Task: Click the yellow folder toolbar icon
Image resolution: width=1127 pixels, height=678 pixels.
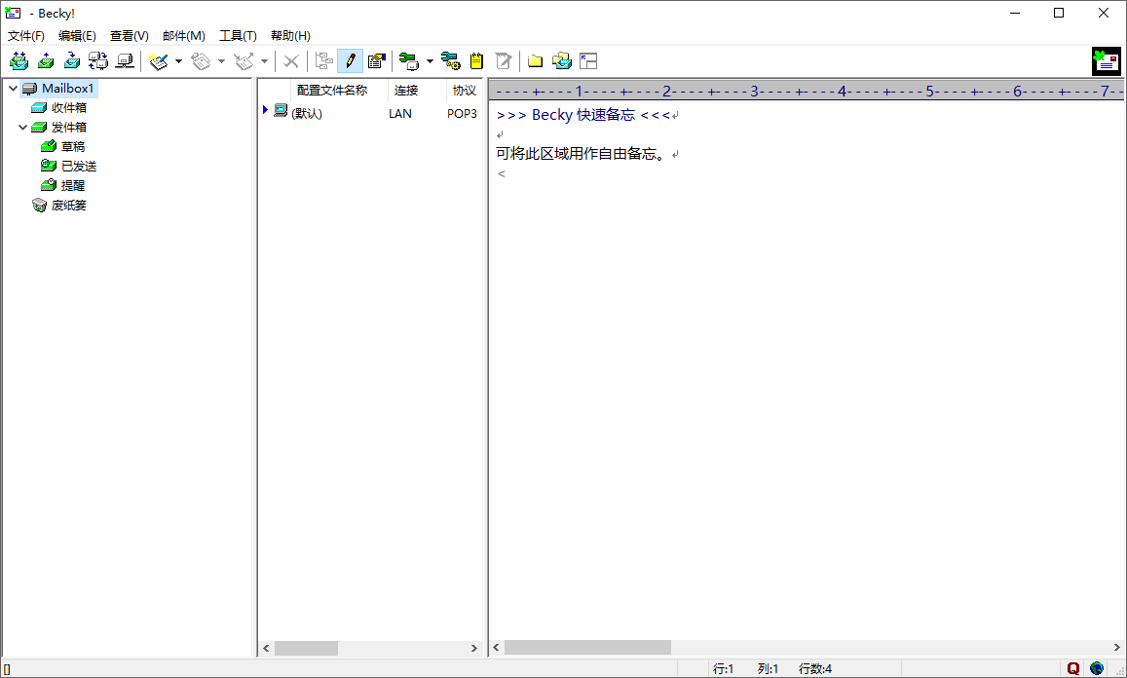Action: coord(535,61)
